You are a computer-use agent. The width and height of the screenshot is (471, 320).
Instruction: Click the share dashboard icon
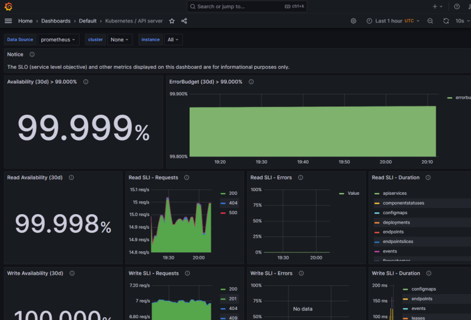(x=184, y=21)
